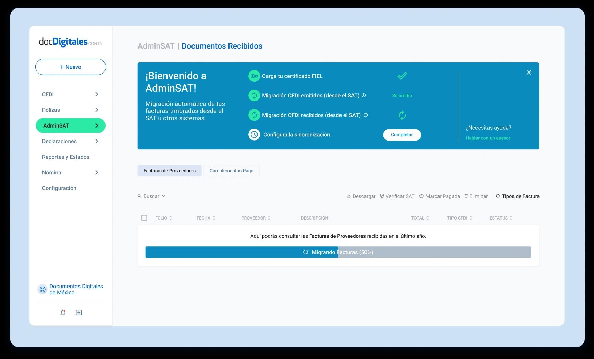Open Declaraciones in the sidebar
Screen dimensions: 594x359
coord(71,141)
